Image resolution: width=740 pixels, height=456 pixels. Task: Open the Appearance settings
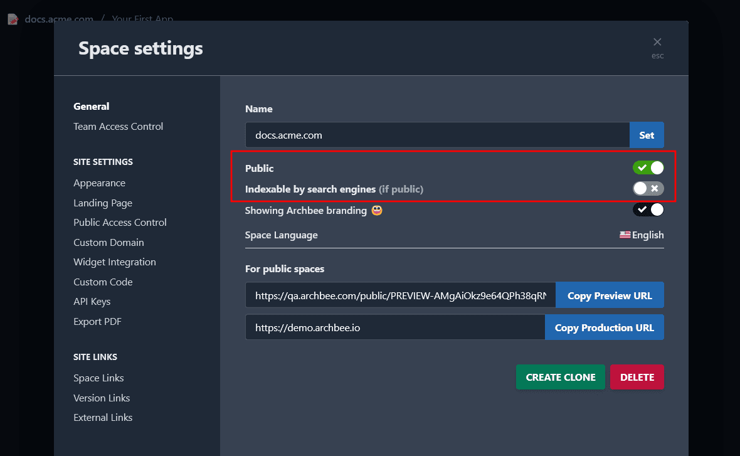[99, 183]
